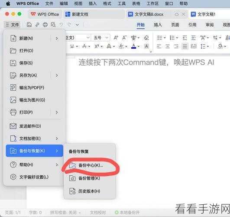Switch to the 审阅 ribbon tab

[210, 25]
